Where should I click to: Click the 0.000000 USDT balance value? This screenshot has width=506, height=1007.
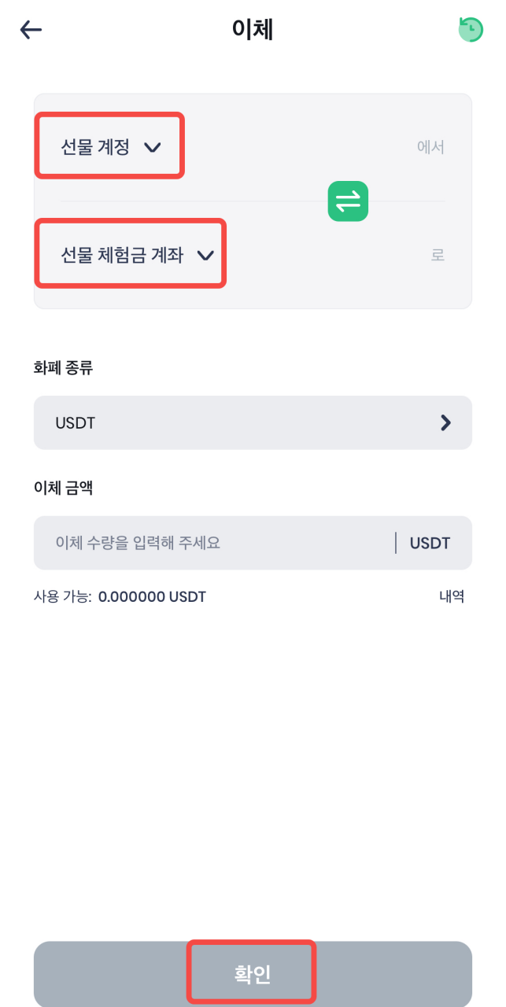click(152, 597)
